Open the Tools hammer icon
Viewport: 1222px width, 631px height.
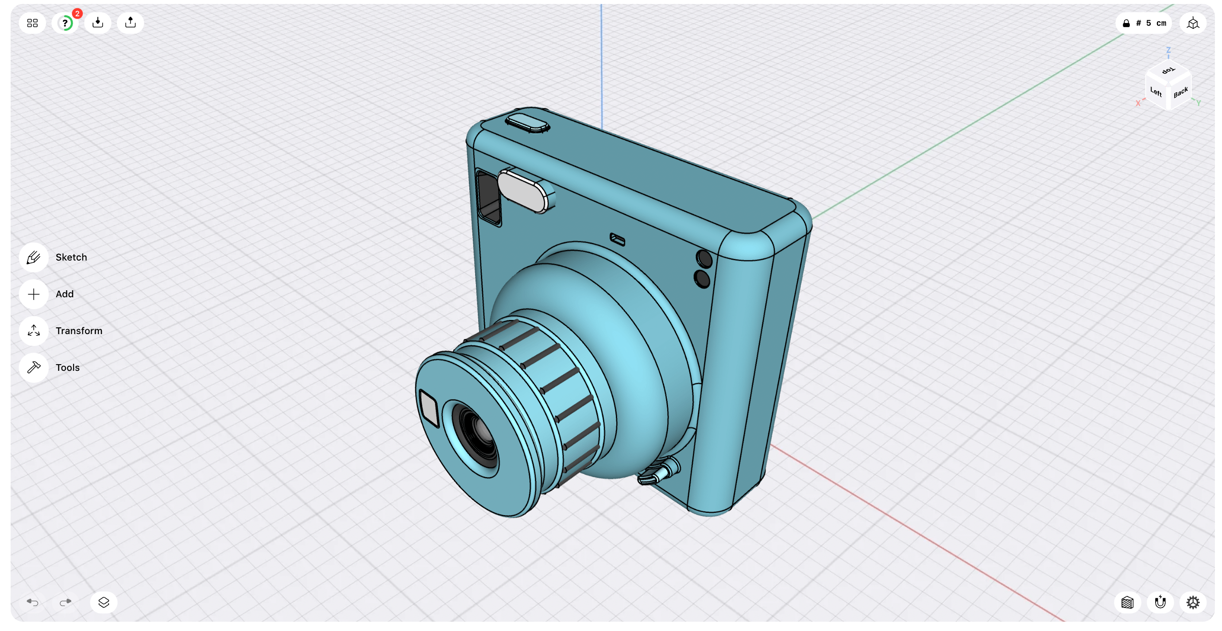point(34,368)
